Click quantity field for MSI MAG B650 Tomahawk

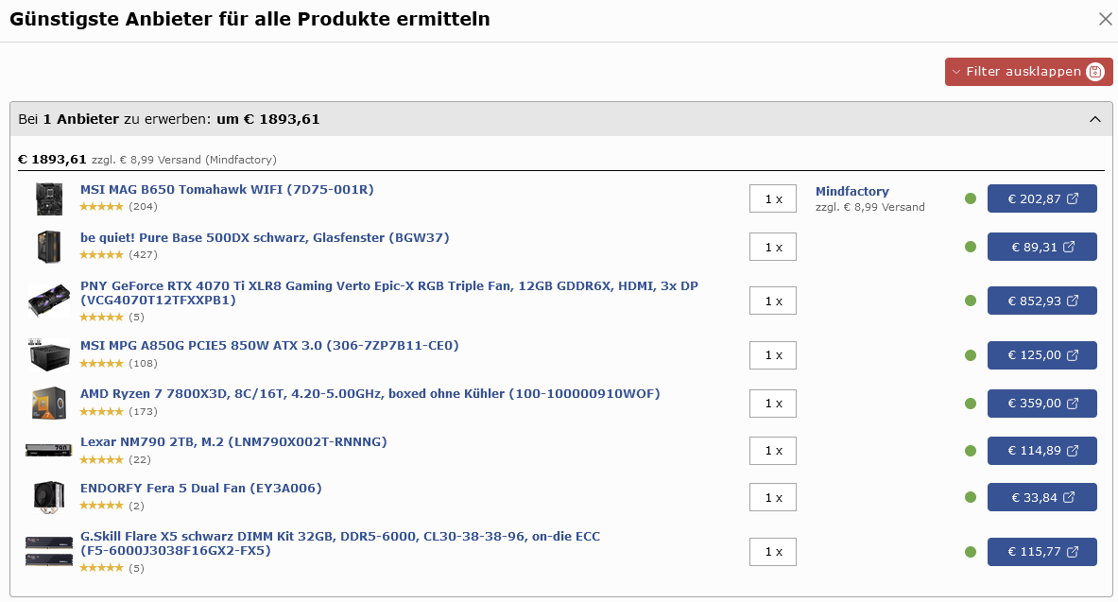pyautogui.click(x=773, y=198)
